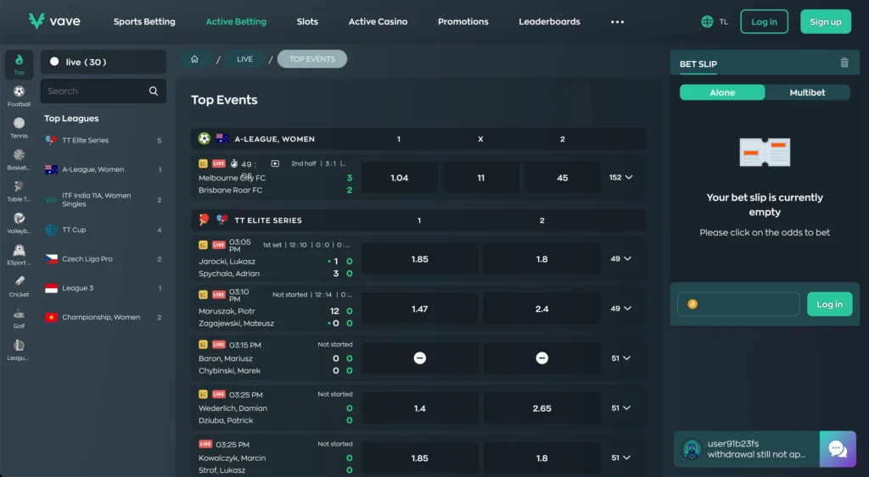Open Promotions menu
The height and width of the screenshot is (477, 869).
point(463,21)
